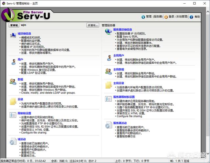The image size is (210, 163).
Task: Click the orange 登录 user icon in header
Action: coord(166,17)
